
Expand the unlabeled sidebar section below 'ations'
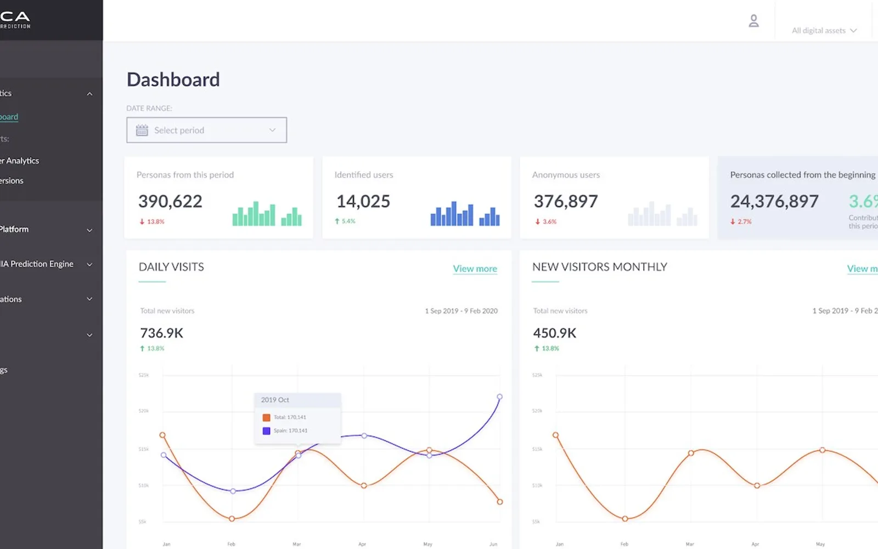pos(89,335)
